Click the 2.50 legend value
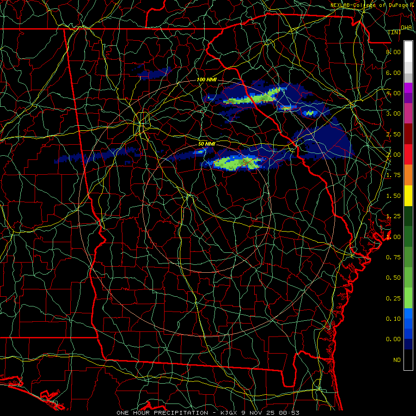This screenshot has width=416, height=416. [x=393, y=134]
